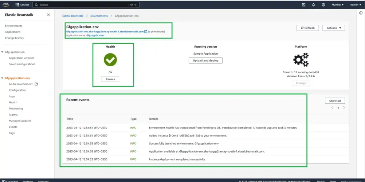Click the Refresh button
Viewport: 365px width, 182px height.
[x=308, y=28]
